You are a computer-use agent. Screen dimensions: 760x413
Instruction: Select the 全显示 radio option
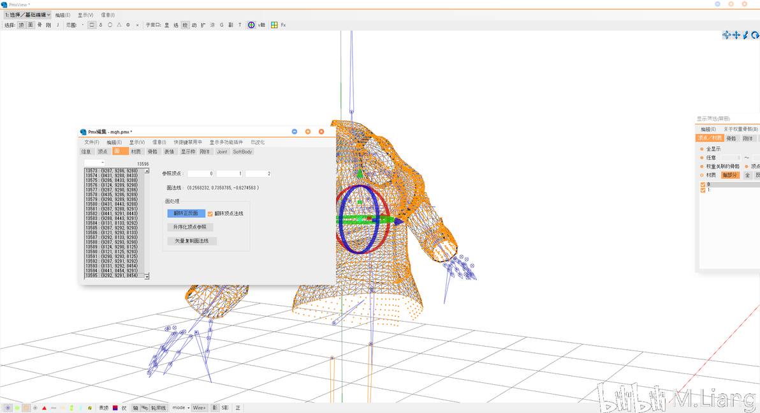702,149
